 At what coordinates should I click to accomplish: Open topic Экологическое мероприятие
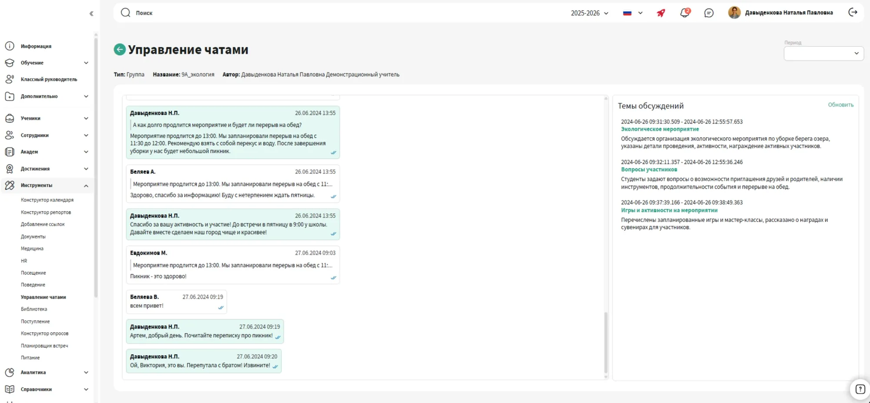(660, 129)
